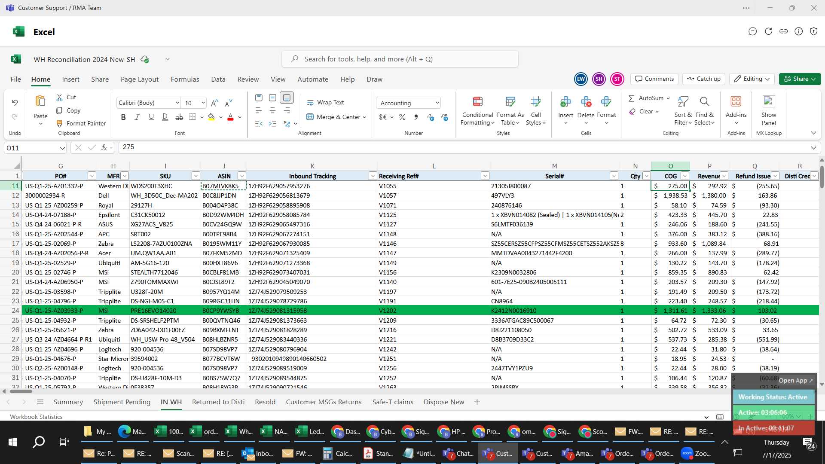
Task: Expand the Merge & Center options
Action: [364, 117]
